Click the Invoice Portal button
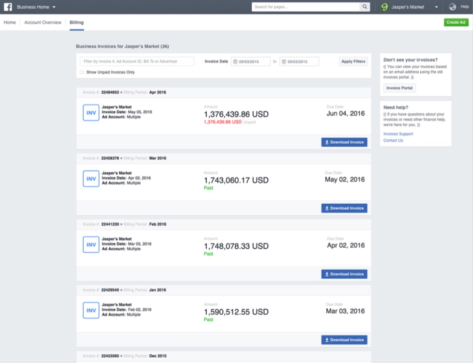 (399, 88)
